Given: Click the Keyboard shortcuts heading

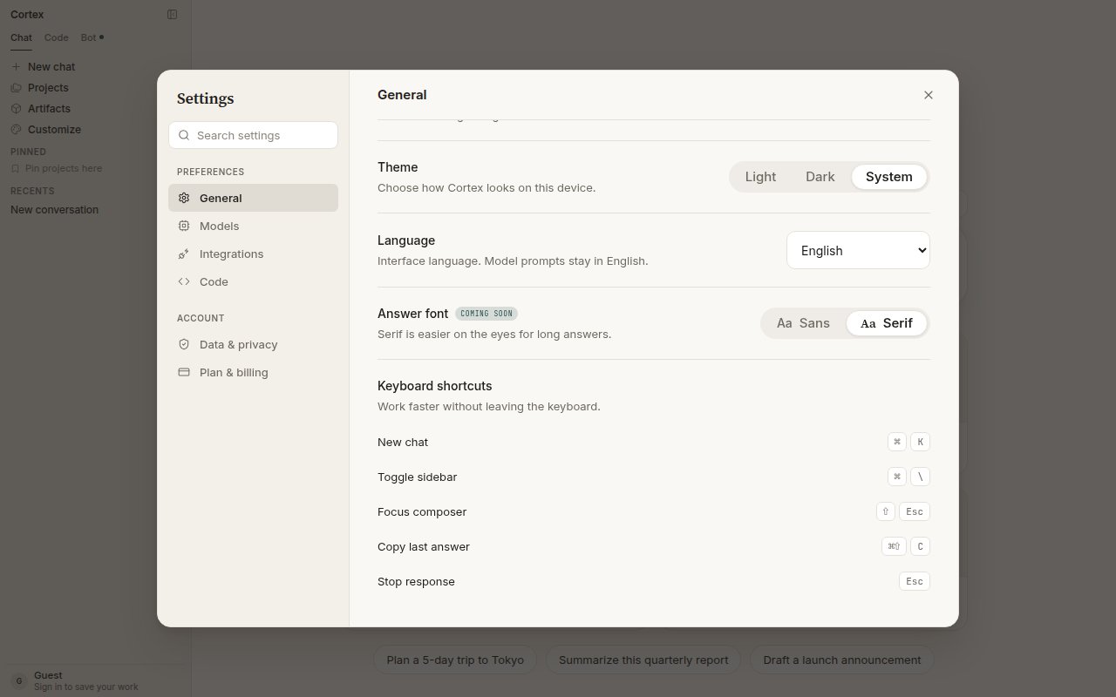Looking at the screenshot, I should (x=435, y=386).
